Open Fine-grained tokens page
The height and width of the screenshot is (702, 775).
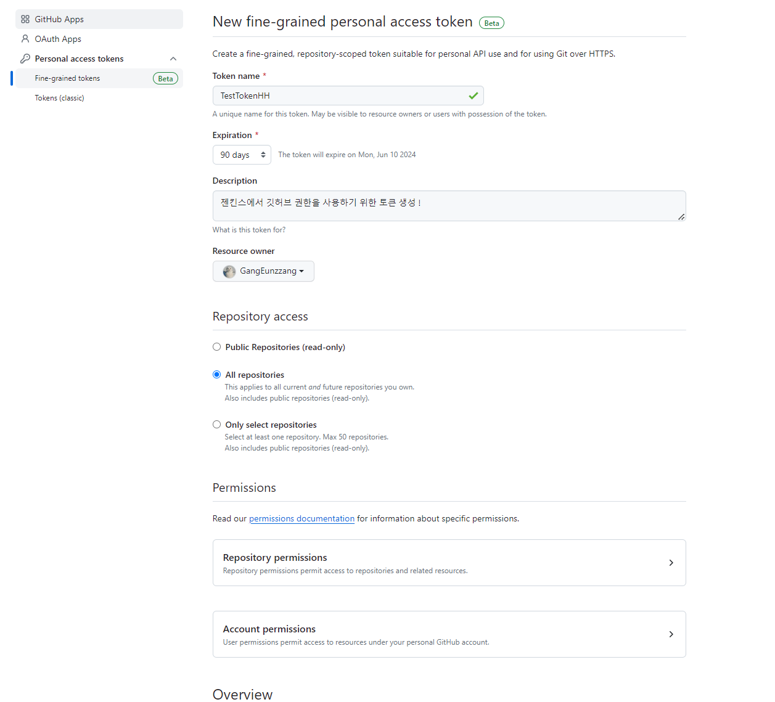coord(99,78)
